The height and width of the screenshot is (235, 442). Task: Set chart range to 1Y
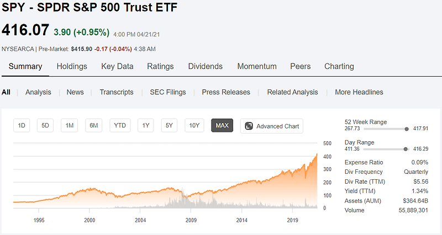tap(145, 126)
